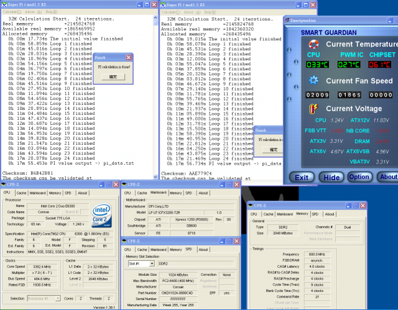Click the Command Rate 2T value
The image size is (398, 310).
click(x=317, y=296)
